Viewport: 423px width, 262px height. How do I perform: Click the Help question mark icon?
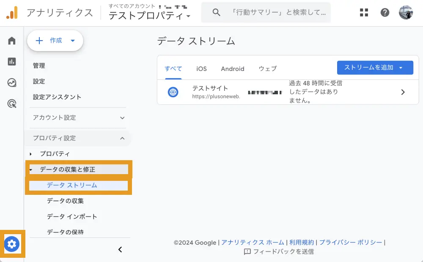pos(385,12)
